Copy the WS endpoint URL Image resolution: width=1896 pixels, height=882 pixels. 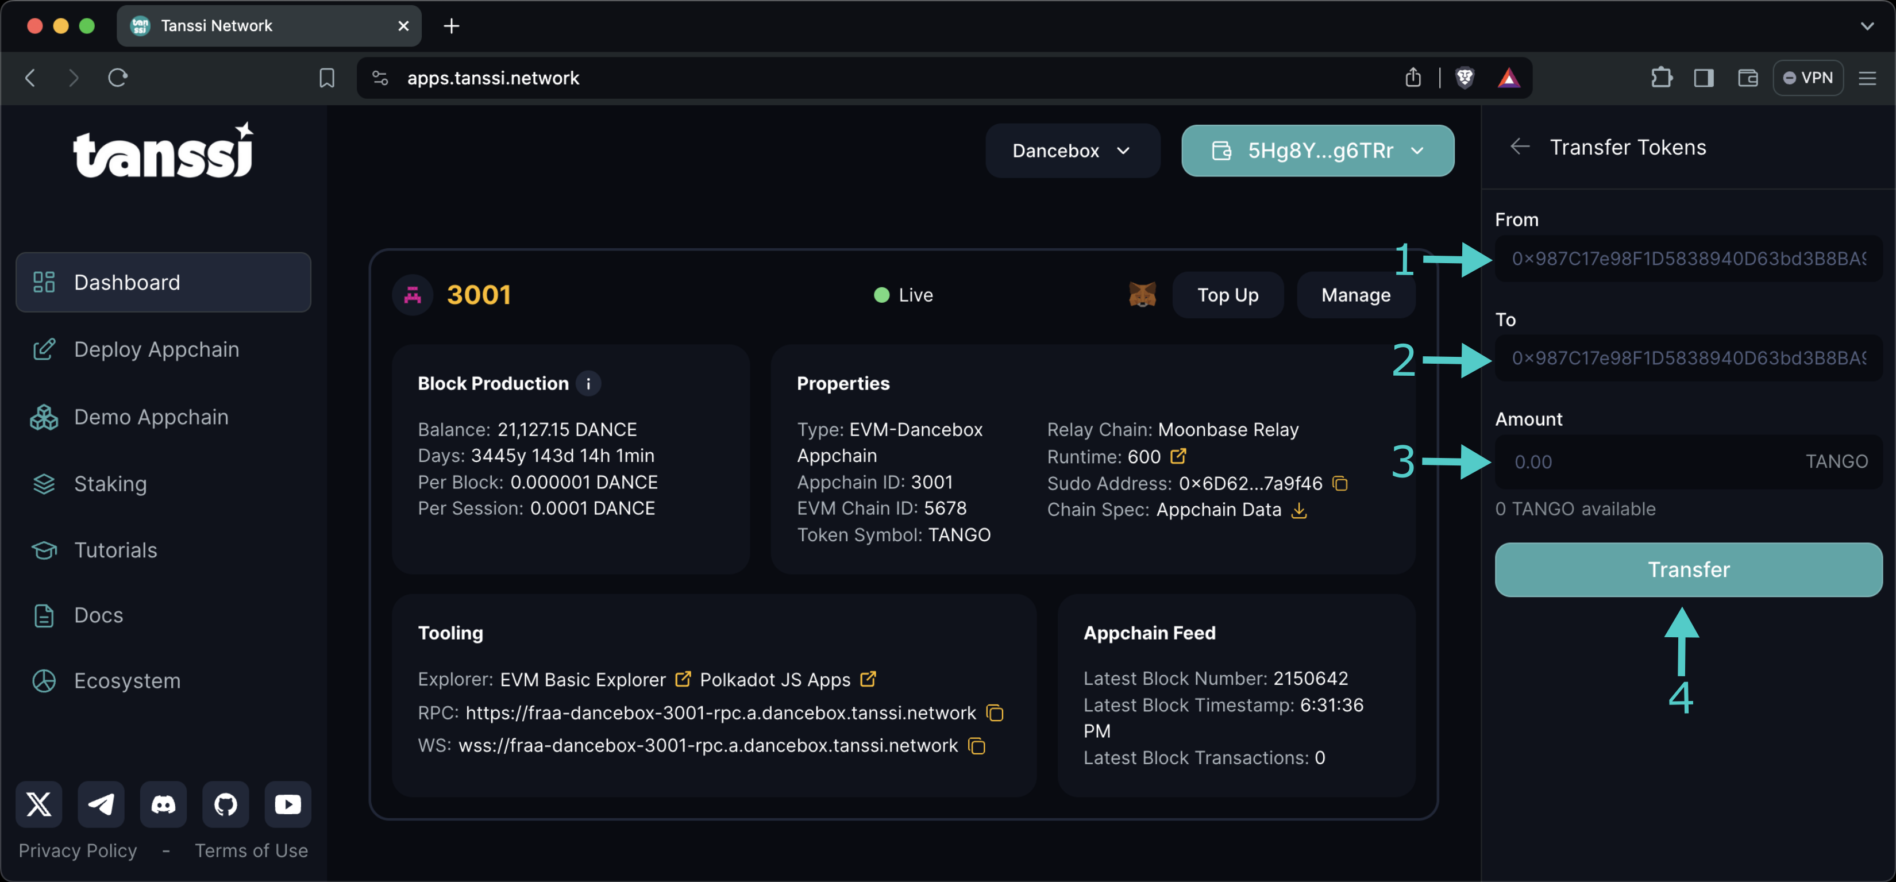[x=977, y=746]
